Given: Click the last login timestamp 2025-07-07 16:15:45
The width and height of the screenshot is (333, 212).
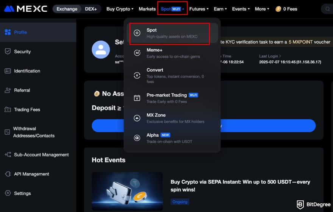Looking at the screenshot, I should click(x=277, y=62).
